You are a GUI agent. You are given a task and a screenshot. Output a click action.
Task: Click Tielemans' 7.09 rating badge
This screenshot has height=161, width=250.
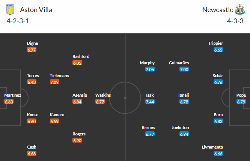pos(54,82)
